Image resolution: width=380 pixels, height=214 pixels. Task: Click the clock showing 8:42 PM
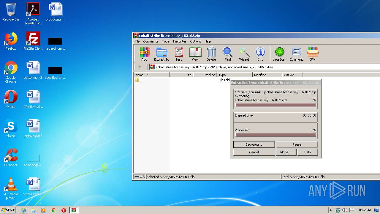click(x=365, y=210)
